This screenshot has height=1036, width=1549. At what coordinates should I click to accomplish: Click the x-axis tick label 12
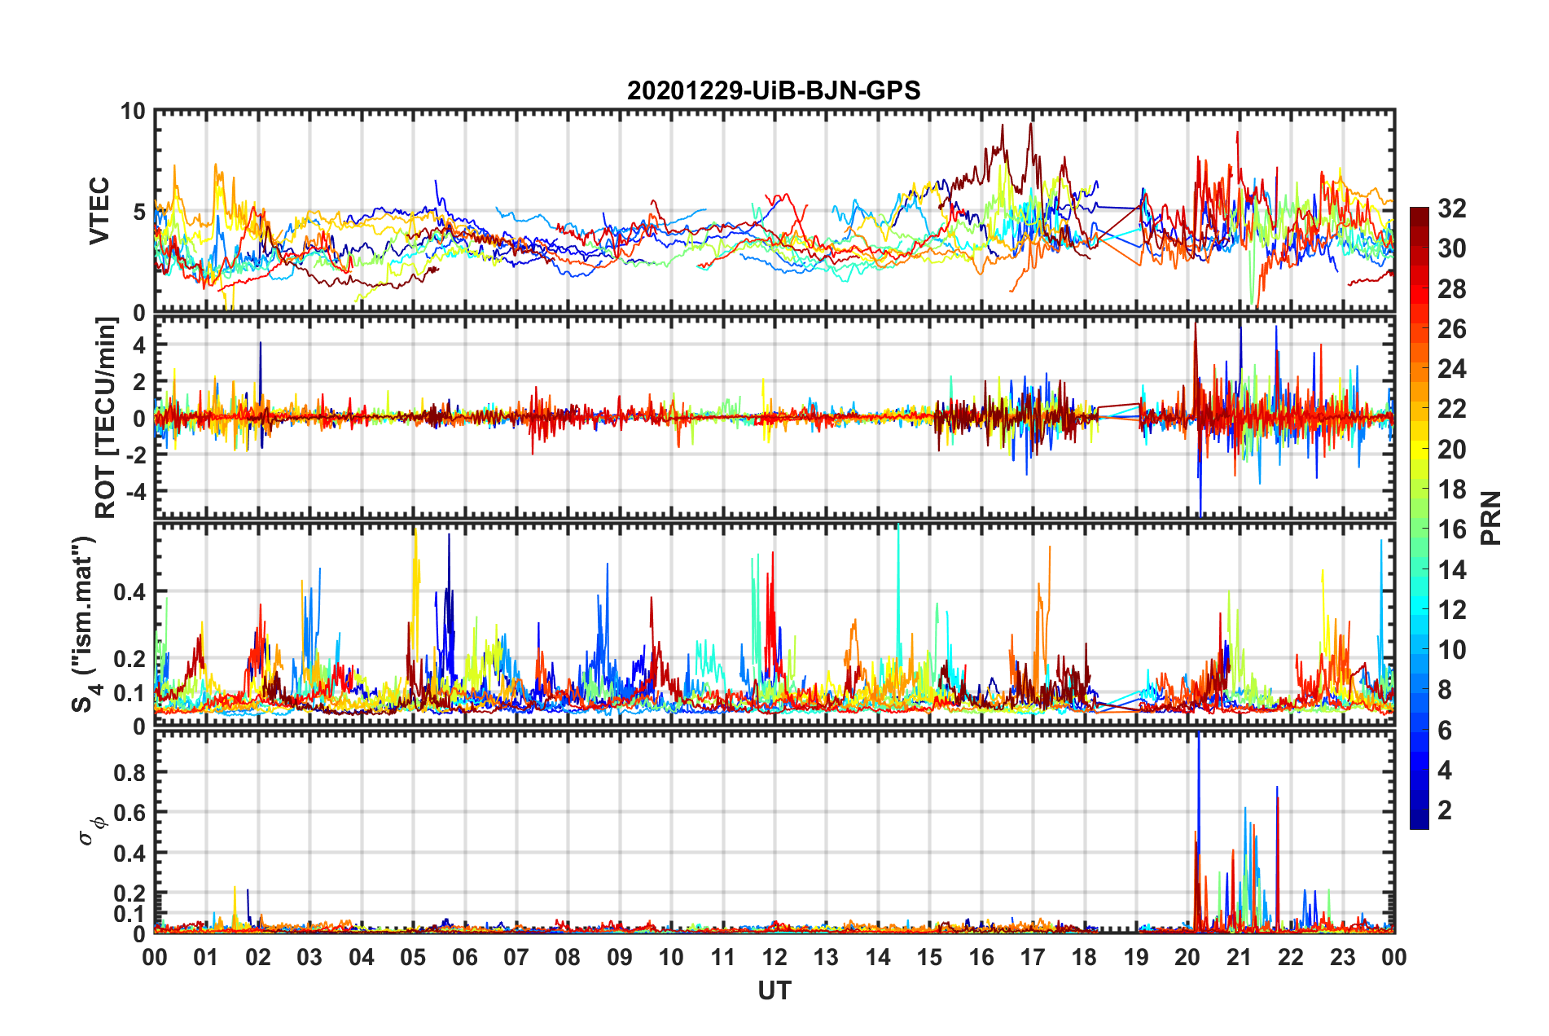pos(774,957)
